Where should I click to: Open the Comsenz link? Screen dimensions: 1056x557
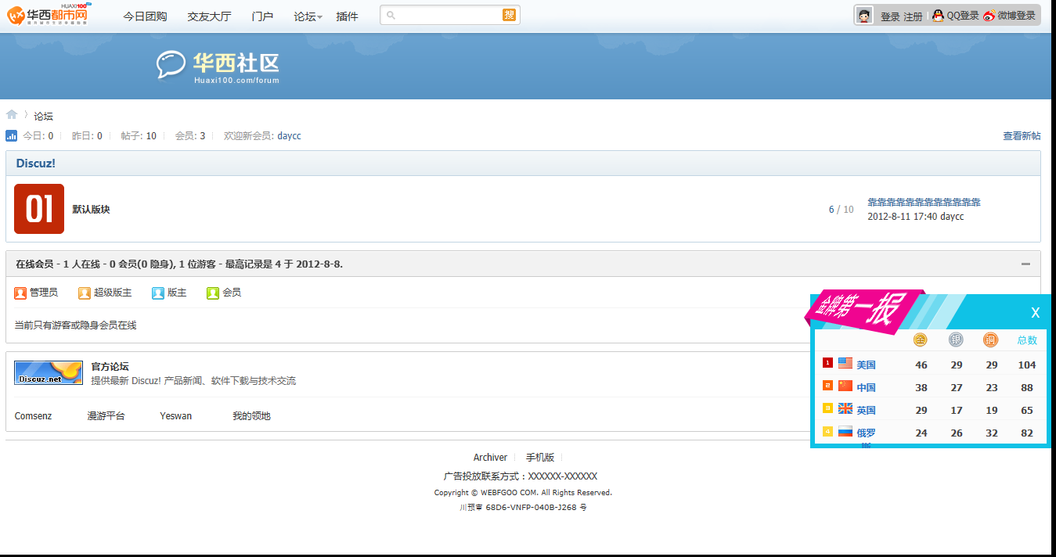tap(33, 416)
